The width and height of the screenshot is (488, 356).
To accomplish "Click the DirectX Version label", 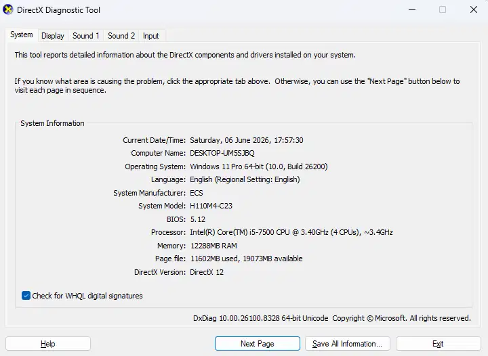I will pos(160,272).
